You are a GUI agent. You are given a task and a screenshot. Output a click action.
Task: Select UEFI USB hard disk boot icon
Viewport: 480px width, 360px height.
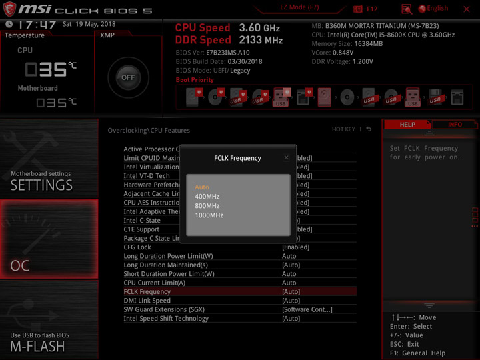(238, 97)
